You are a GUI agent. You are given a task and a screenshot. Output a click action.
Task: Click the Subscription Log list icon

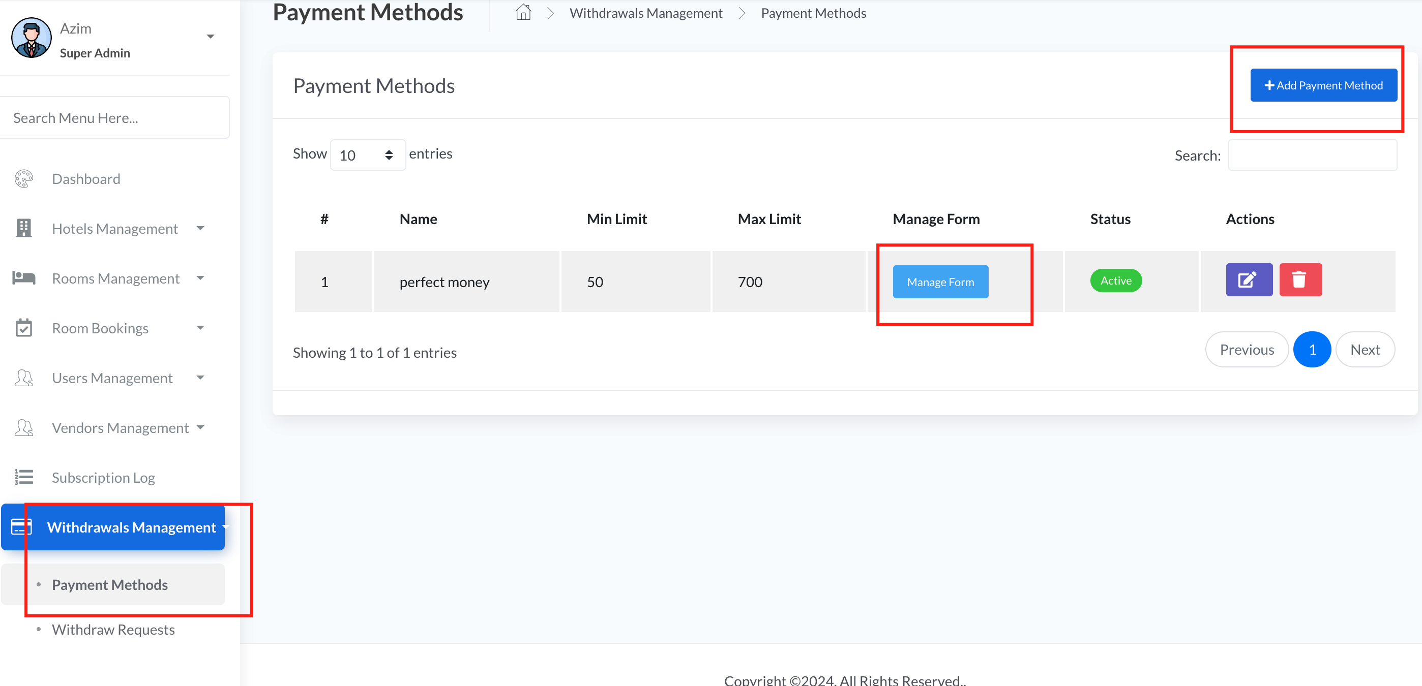[24, 477]
